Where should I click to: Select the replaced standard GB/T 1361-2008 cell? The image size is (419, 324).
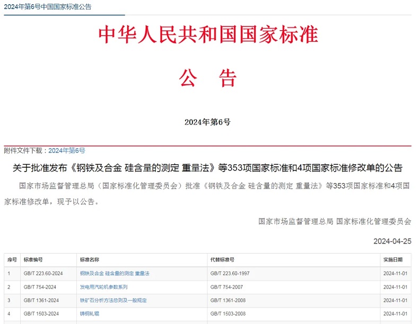tap(229, 300)
